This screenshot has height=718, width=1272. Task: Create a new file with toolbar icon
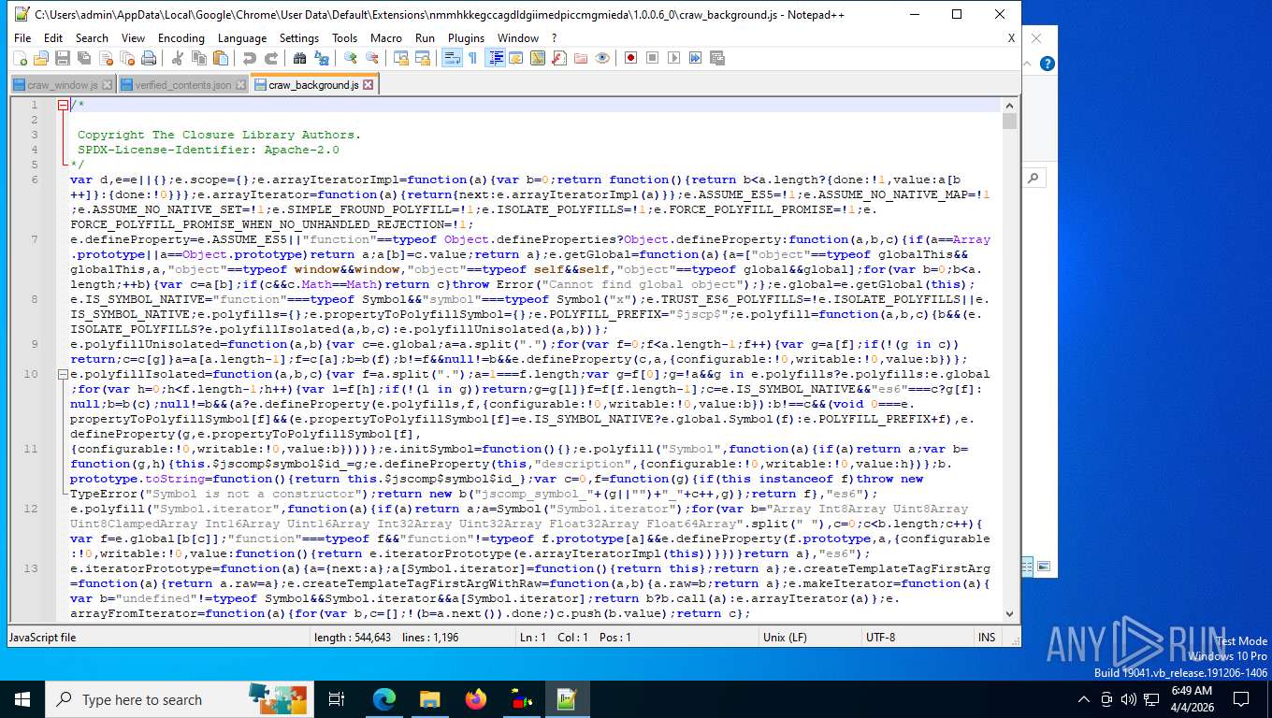[x=20, y=58]
